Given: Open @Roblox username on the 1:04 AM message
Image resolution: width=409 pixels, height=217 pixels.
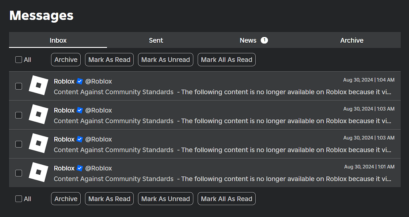Looking at the screenshot, I should [x=99, y=81].
